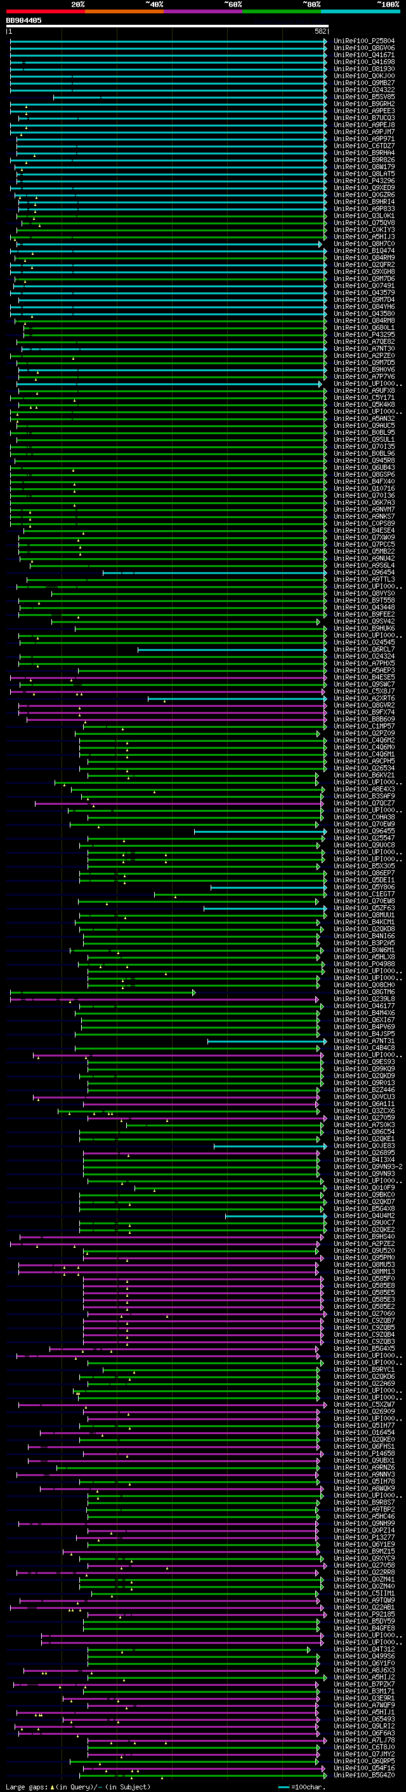Image resolution: width=406 pixels, height=1792 pixels.
Task: Click the =100char. scale legend
Action: pos(301,1787)
